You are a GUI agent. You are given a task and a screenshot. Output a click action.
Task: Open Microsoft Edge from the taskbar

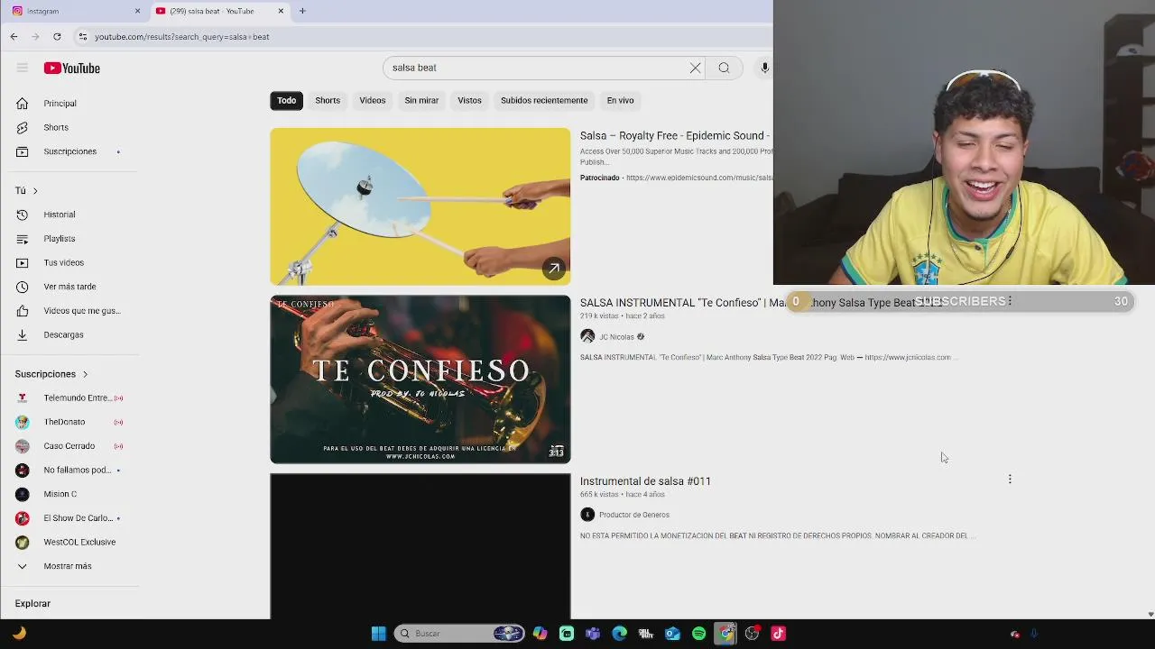point(620,634)
